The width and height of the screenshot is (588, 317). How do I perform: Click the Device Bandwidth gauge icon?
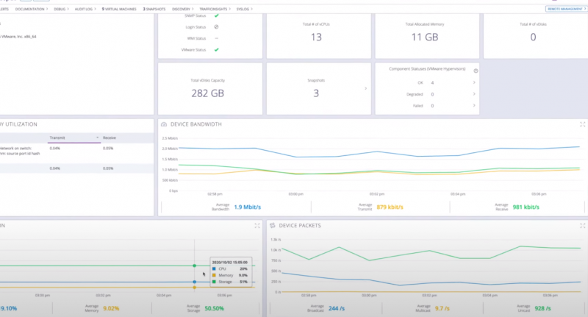point(165,124)
